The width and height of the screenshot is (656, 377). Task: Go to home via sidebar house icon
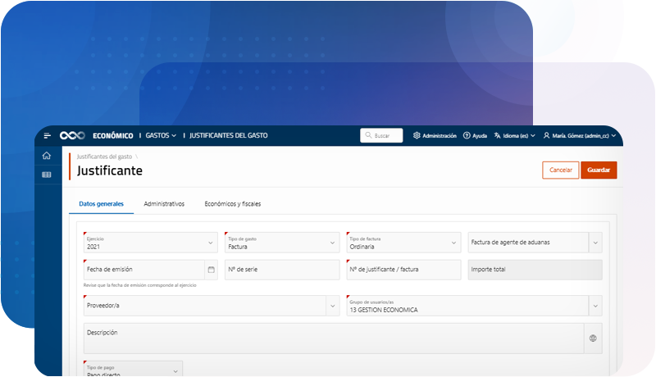[47, 156]
